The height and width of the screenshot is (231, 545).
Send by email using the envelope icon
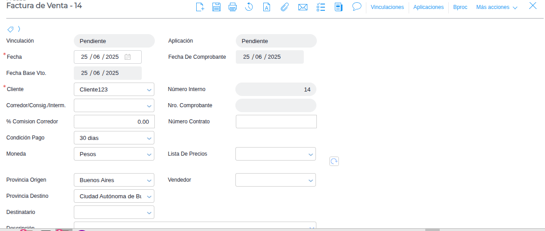(x=303, y=7)
